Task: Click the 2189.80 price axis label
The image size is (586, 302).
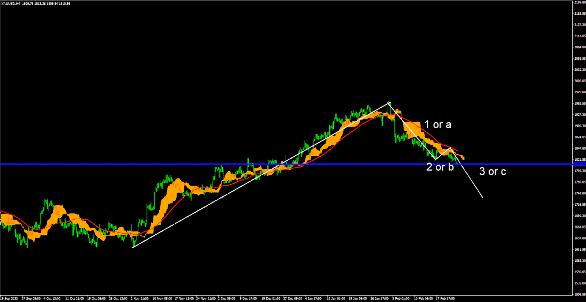Action: click(579, 2)
